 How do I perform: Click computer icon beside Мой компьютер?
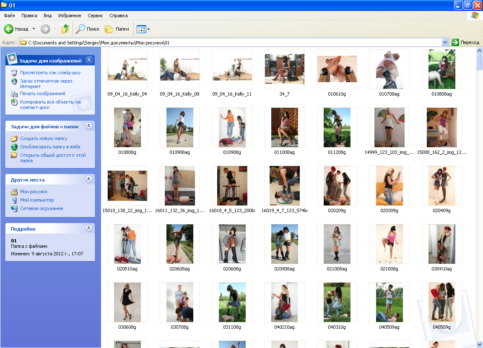point(14,200)
